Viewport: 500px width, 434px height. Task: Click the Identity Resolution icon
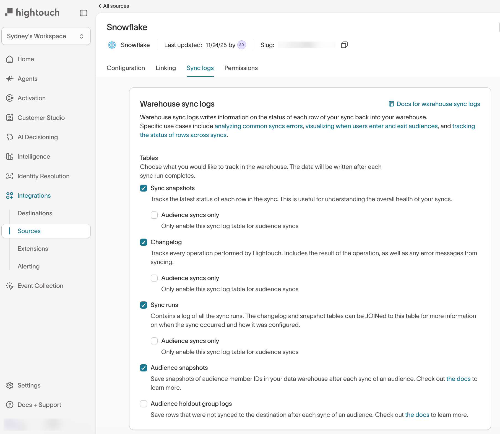pyautogui.click(x=10, y=176)
